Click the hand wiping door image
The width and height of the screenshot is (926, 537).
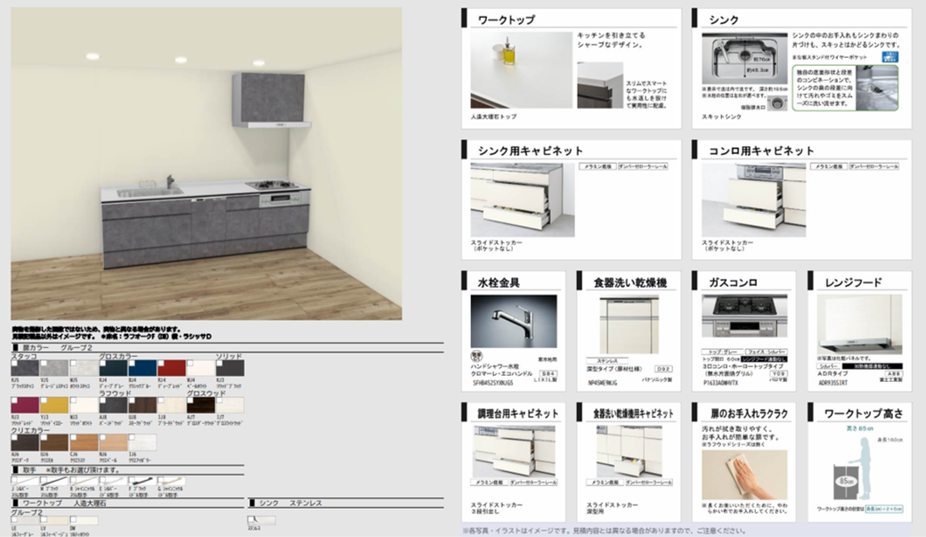tap(744, 473)
